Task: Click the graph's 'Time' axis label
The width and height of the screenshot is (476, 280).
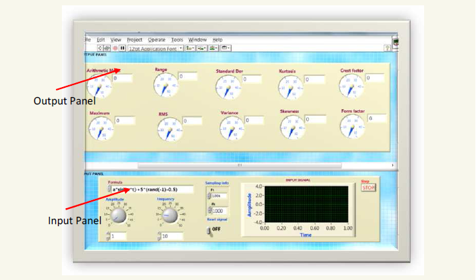Action: coord(306,235)
